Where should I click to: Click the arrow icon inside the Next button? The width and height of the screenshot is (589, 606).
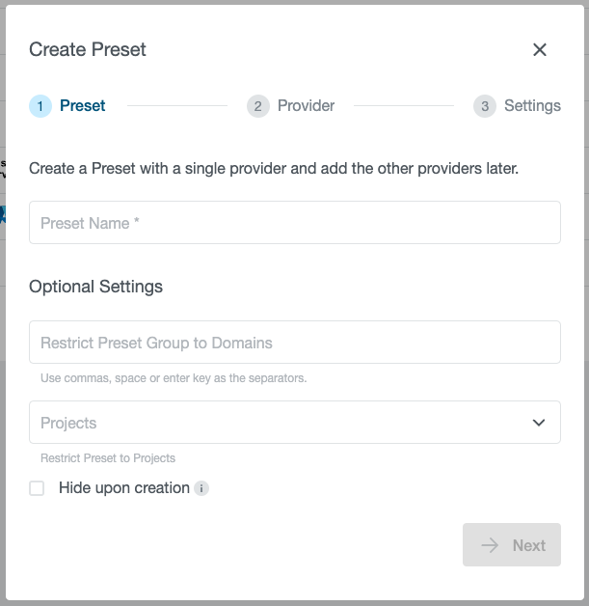[x=491, y=545]
